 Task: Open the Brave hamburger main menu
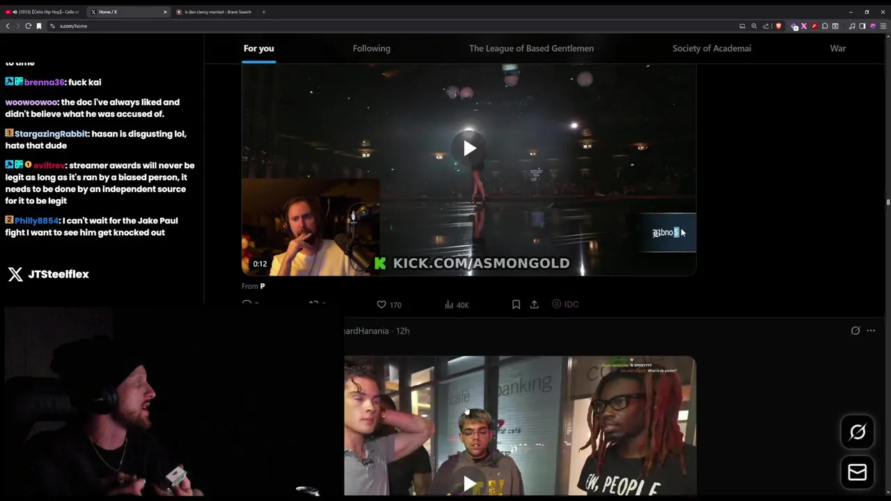pyautogui.click(x=883, y=26)
